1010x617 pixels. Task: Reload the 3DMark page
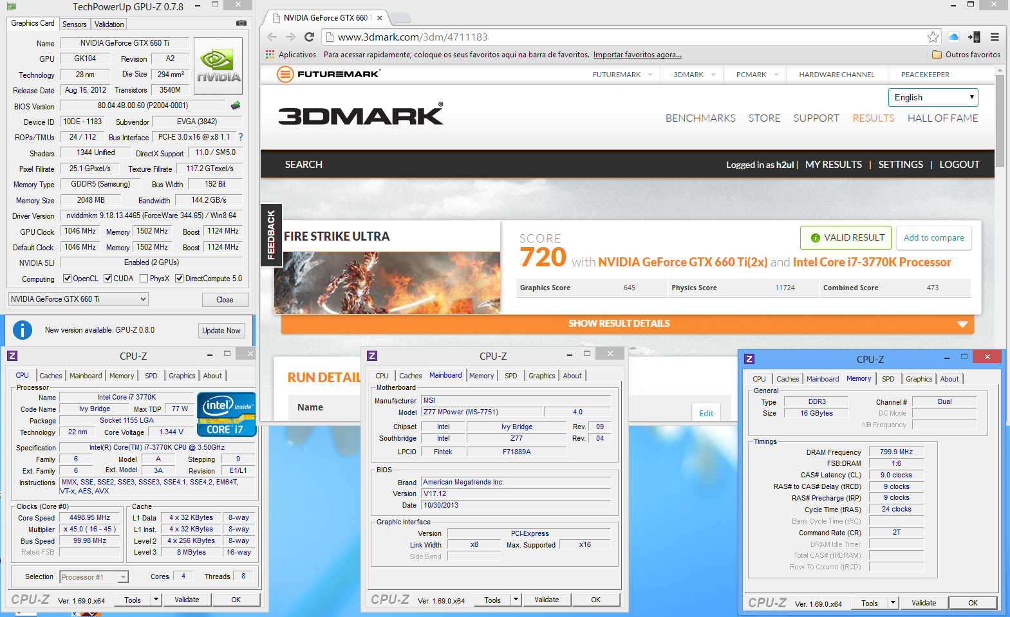309,37
